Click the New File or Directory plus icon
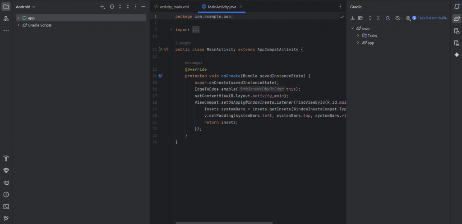This screenshot has width=462, height=224. 102,6
